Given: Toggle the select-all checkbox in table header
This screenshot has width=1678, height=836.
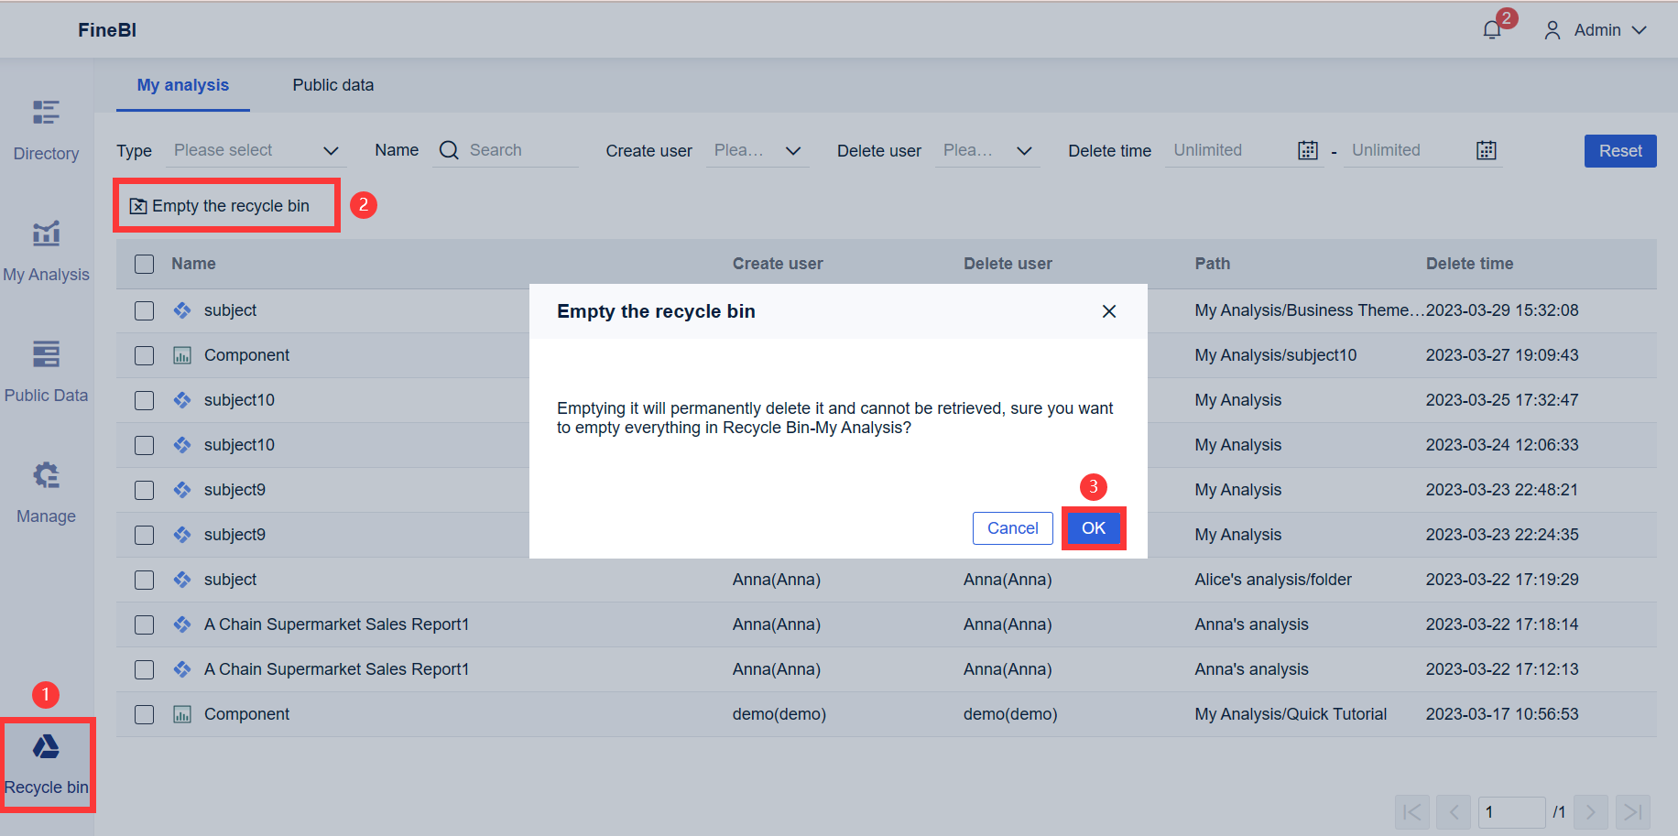Looking at the screenshot, I should click(x=144, y=263).
